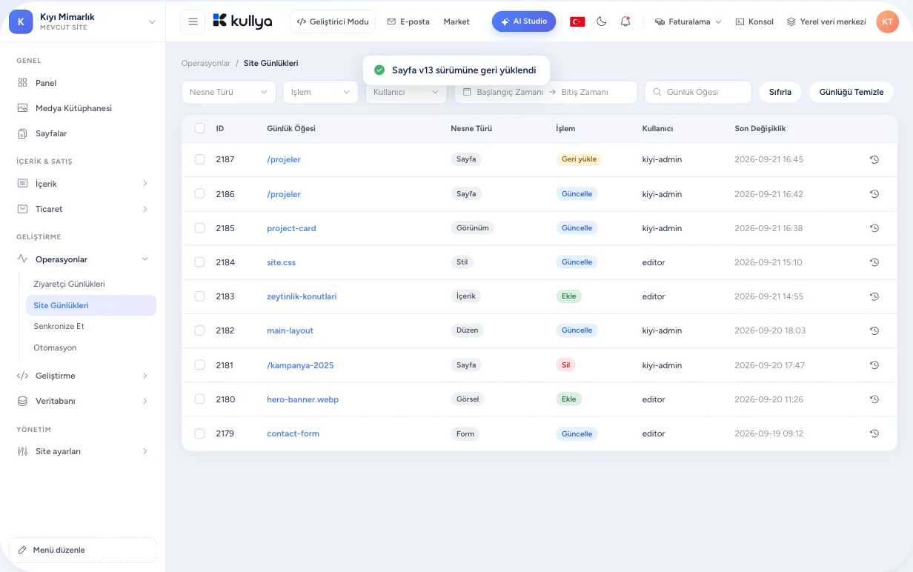This screenshot has width=913, height=572.
Task: Switch to dark mode moon icon
Action: tap(602, 21)
